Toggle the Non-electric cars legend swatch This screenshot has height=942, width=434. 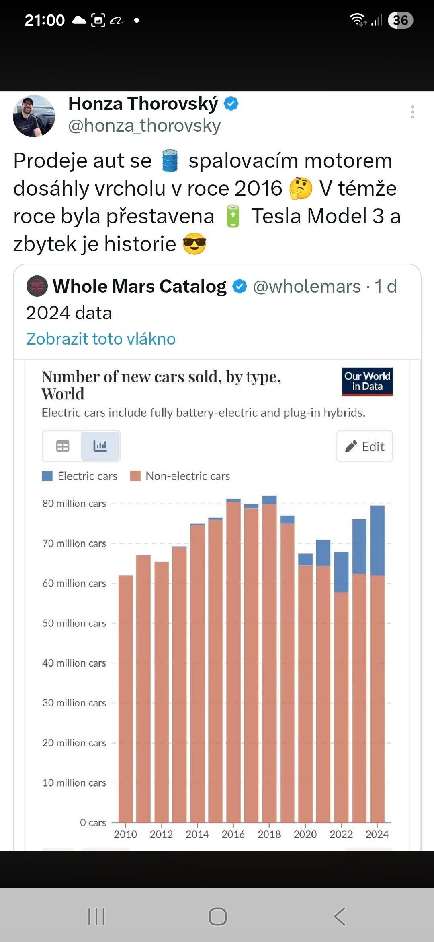[x=135, y=476]
